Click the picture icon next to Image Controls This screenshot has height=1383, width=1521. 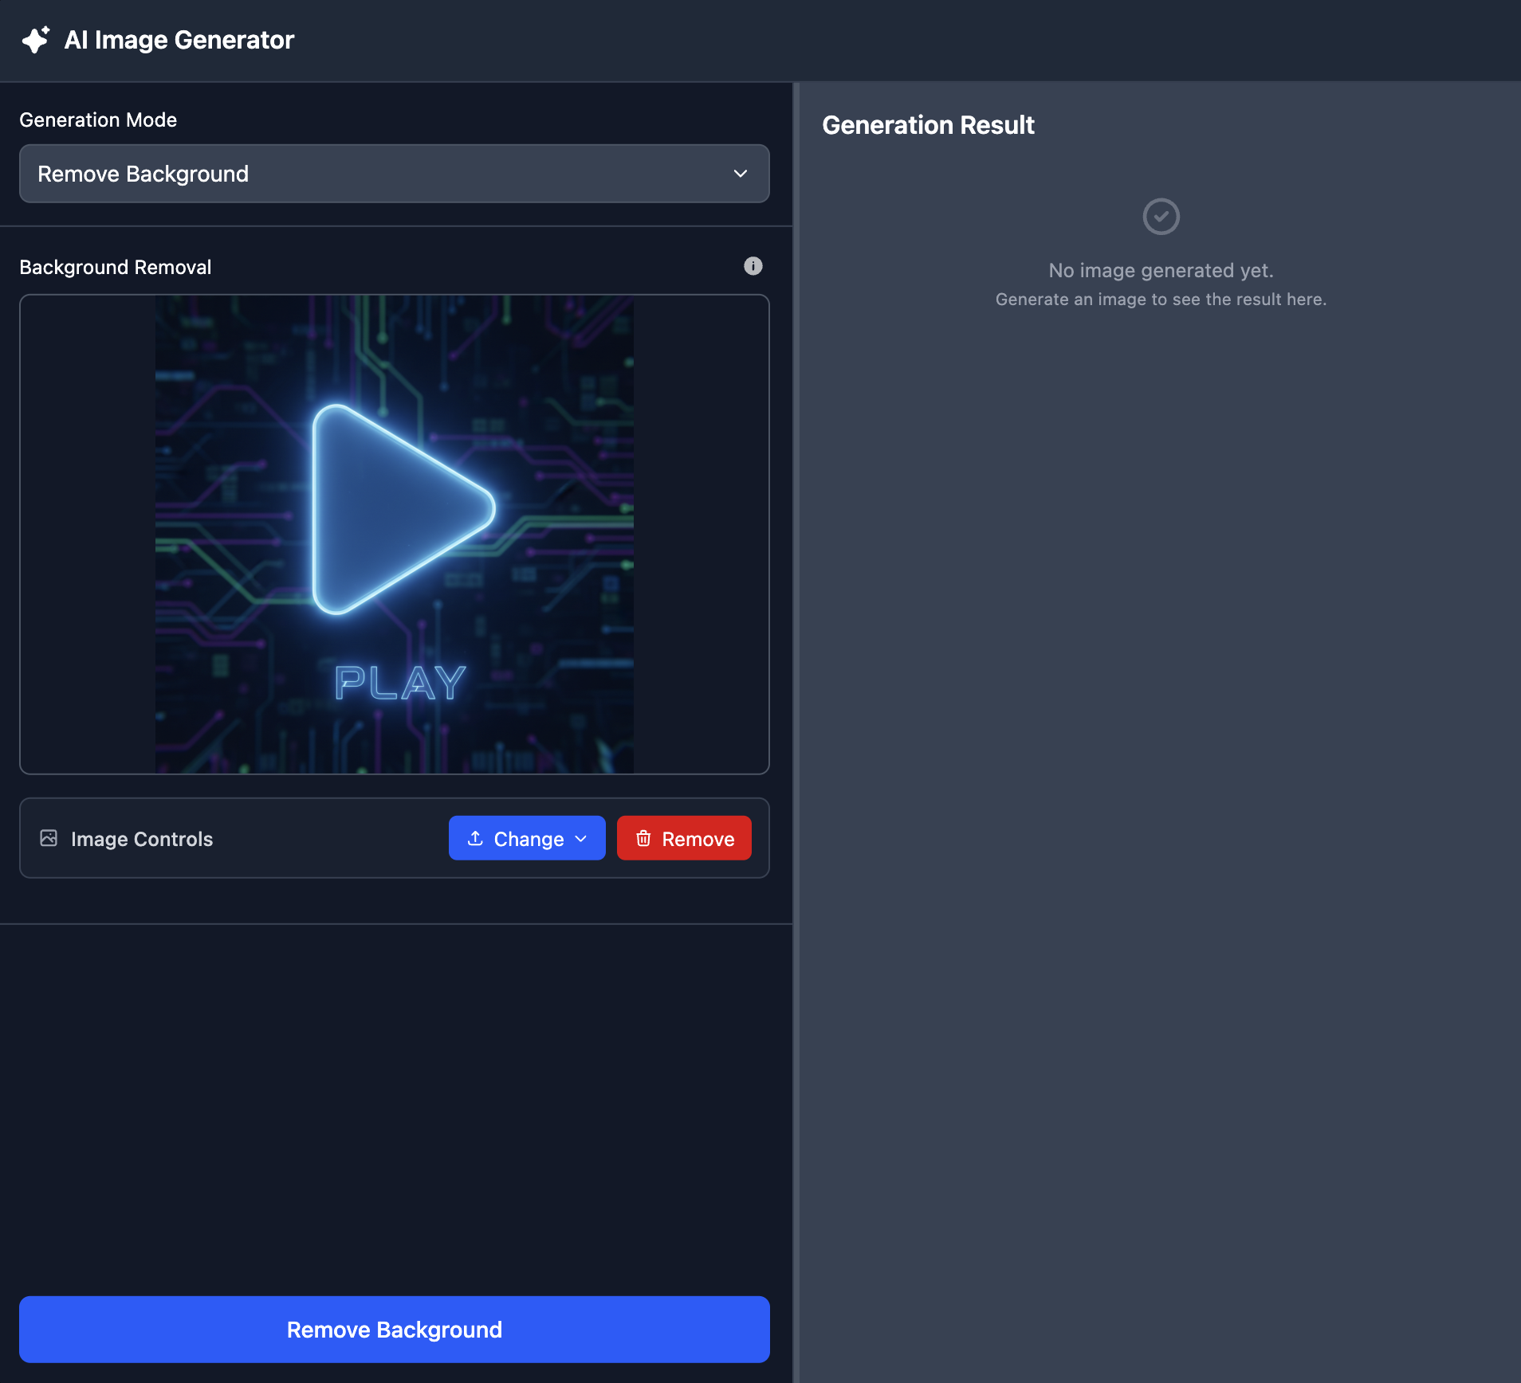[x=49, y=838]
